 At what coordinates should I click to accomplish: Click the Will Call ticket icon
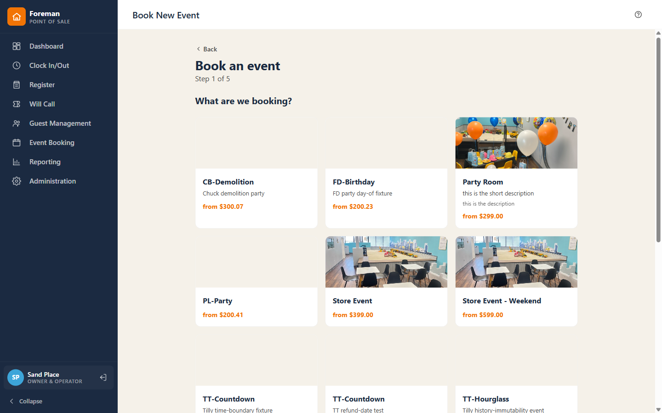(x=17, y=104)
